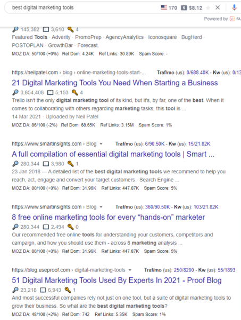Open 'A full compilation of essential' result
The image size is (241, 320).
(113, 154)
